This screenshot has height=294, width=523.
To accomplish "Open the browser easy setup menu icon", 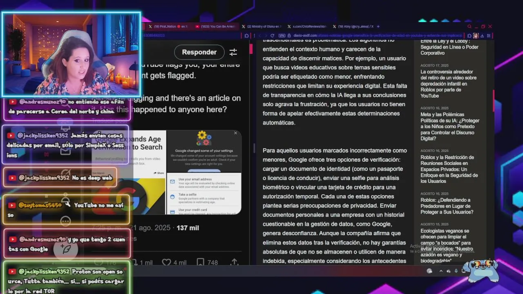I will [x=489, y=36].
